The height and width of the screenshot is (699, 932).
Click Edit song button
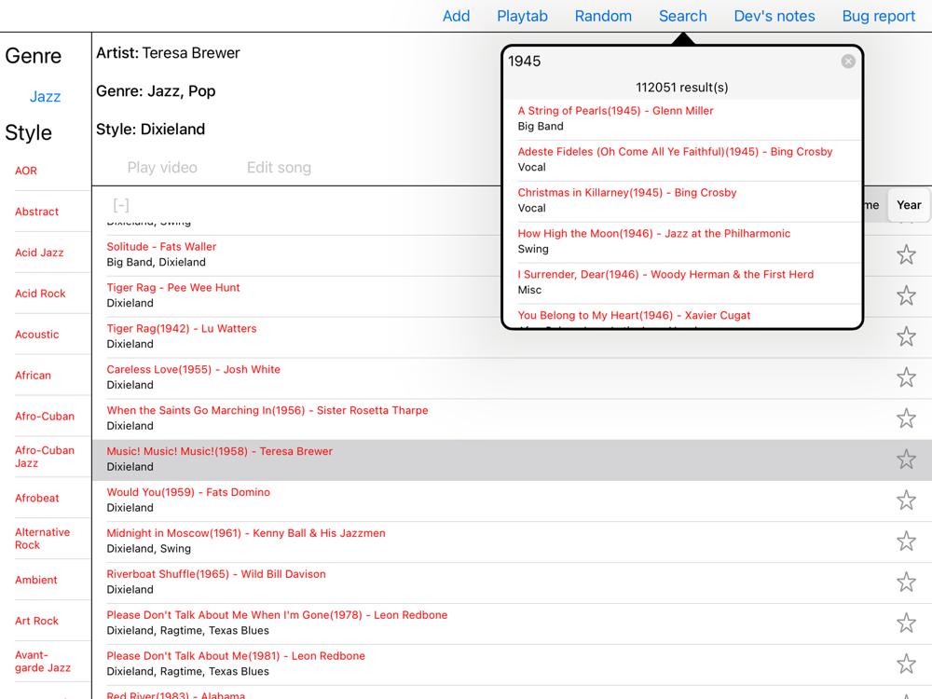coord(279,168)
